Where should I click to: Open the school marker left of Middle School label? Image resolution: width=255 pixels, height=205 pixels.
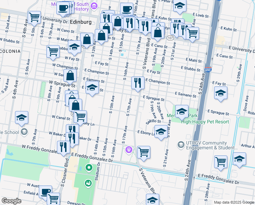click(21, 118)
